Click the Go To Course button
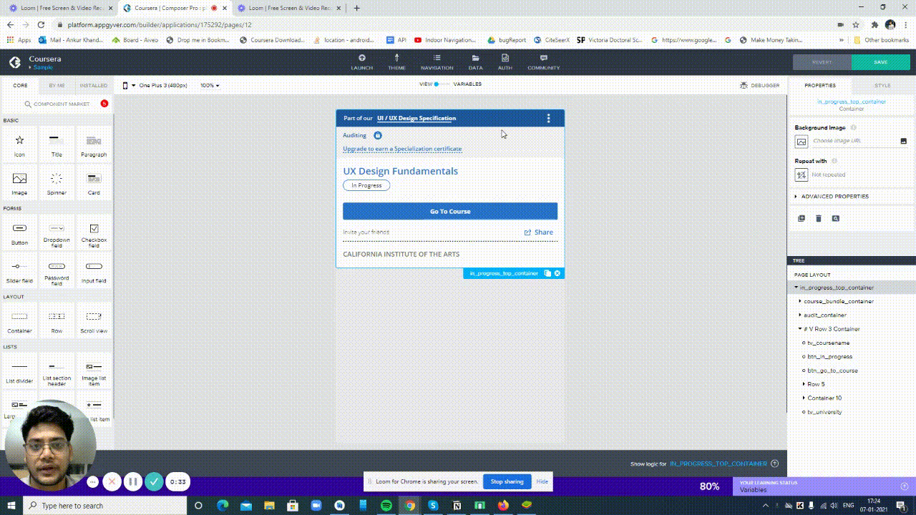 point(450,211)
